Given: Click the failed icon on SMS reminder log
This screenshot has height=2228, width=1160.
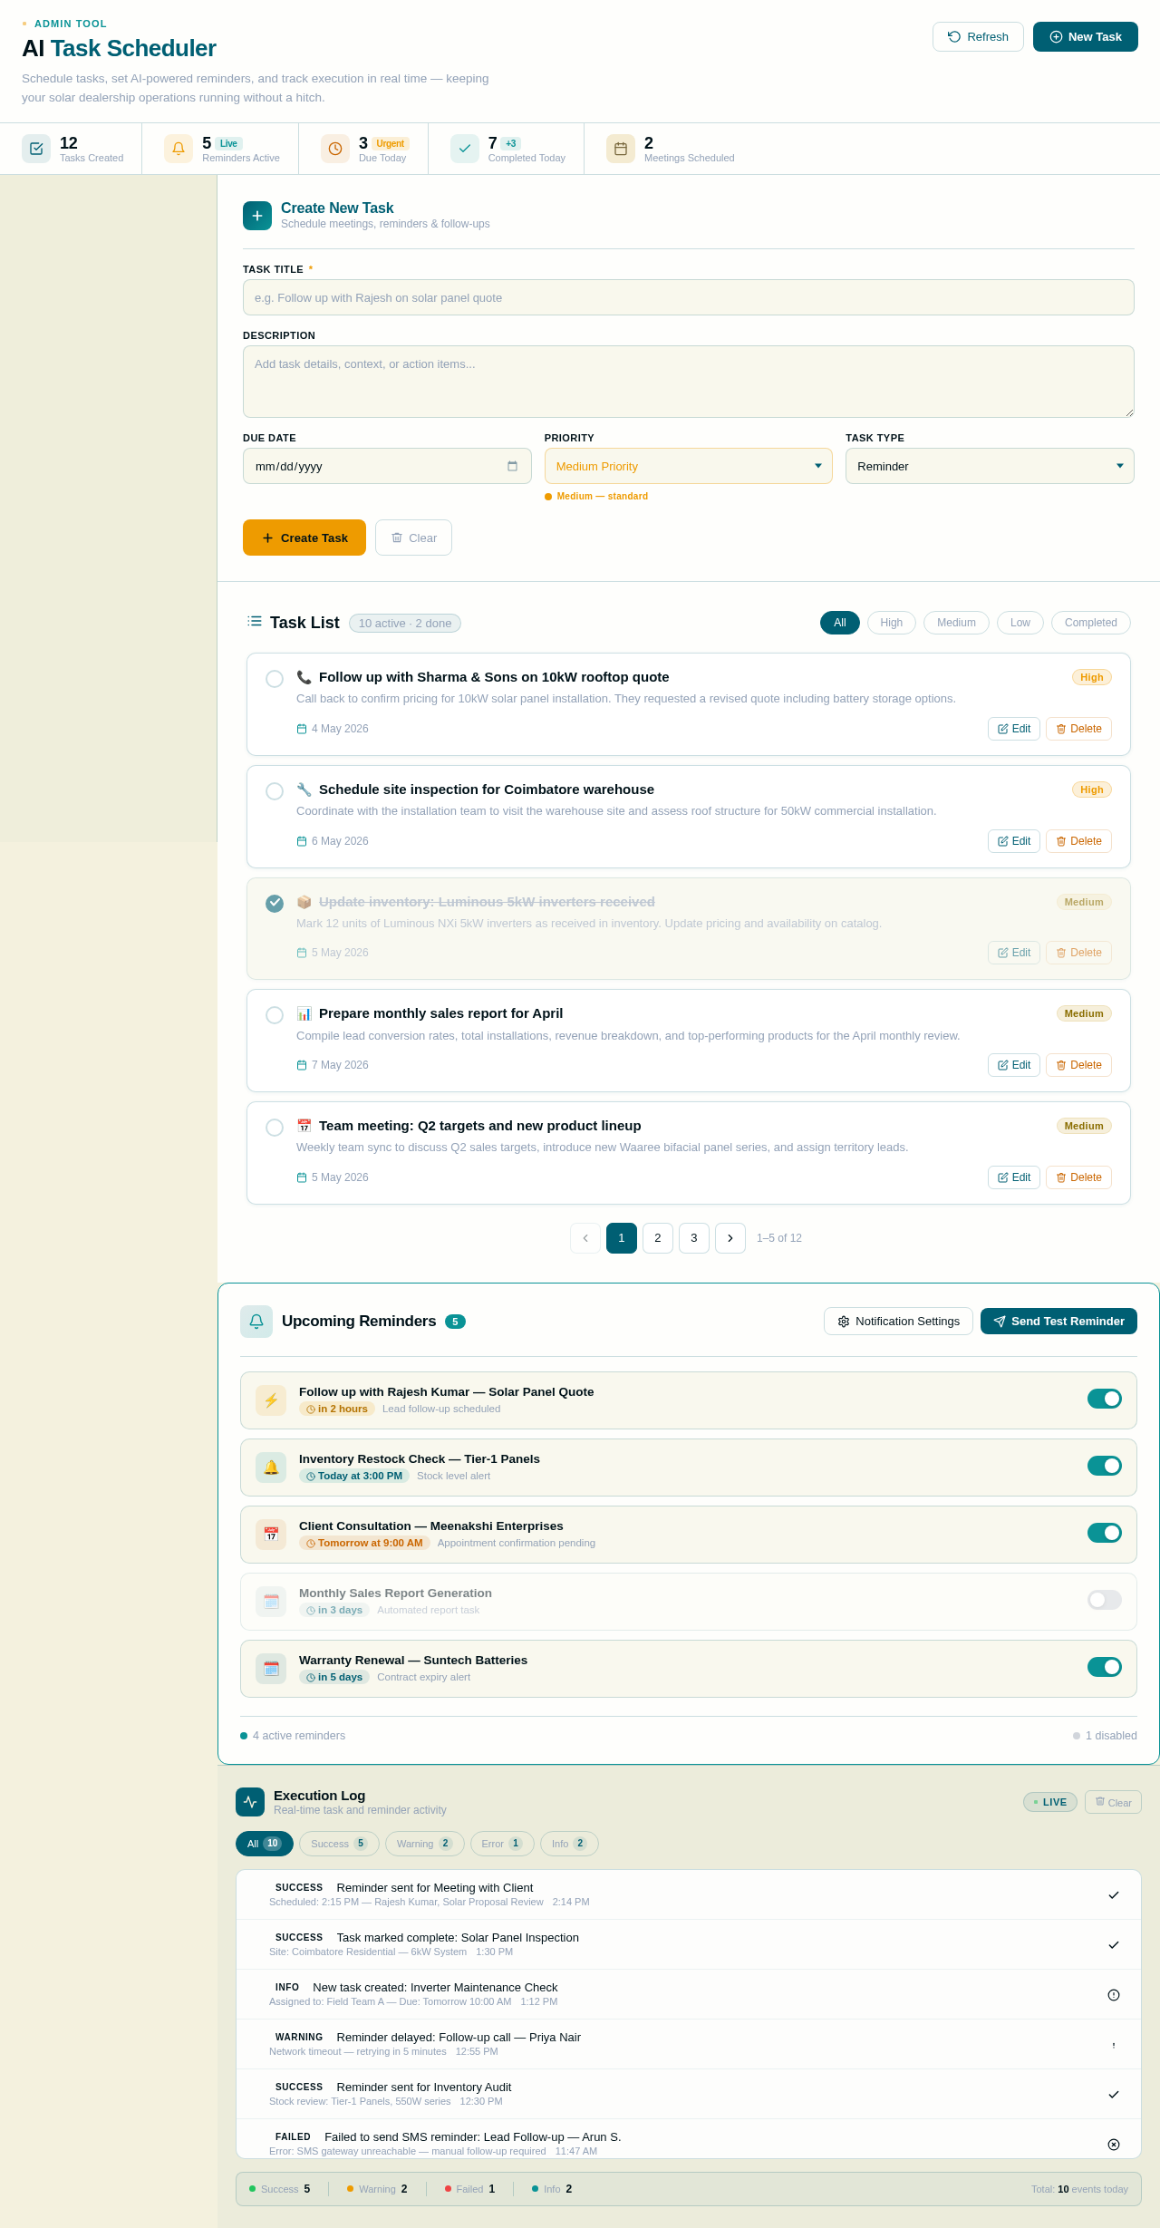Looking at the screenshot, I should click(x=1114, y=2145).
